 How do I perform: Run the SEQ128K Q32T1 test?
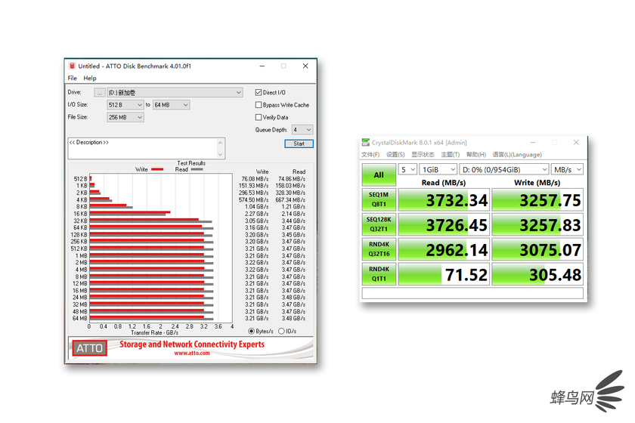click(x=379, y=224)
